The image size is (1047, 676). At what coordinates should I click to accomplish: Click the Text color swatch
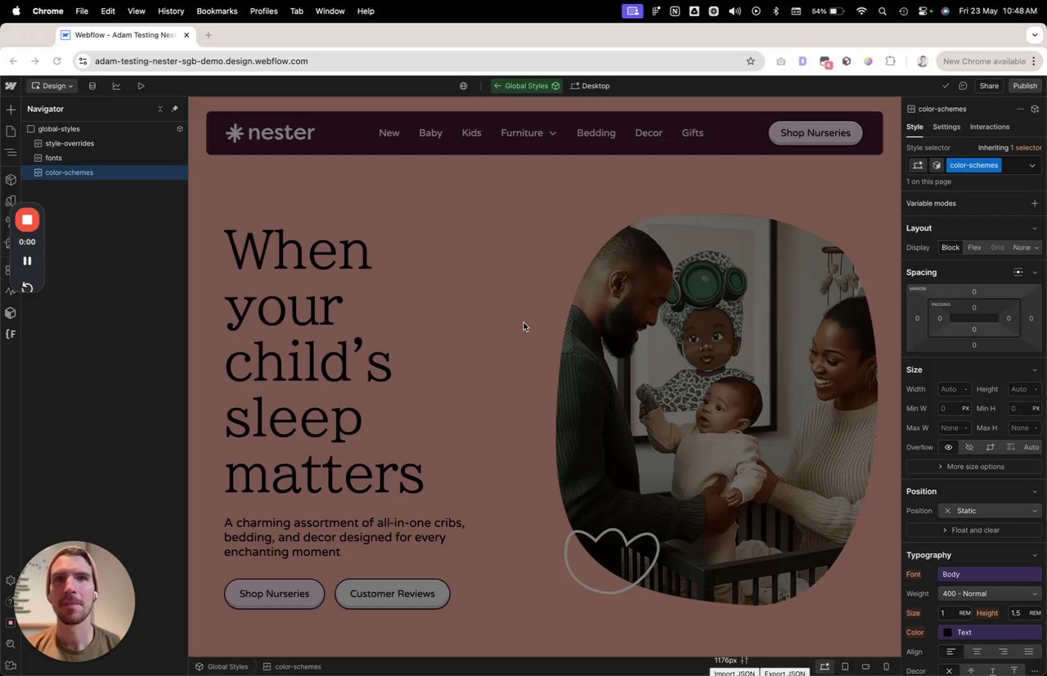(947, 633)
